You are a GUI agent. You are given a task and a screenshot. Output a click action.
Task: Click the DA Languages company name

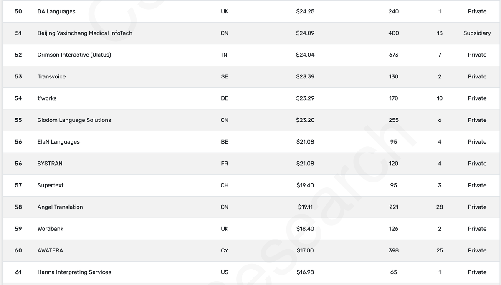(x=56, y=11)
